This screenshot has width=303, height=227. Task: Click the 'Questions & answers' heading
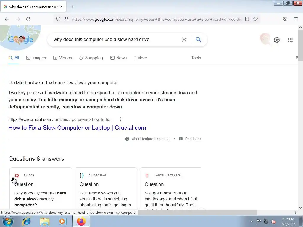click(x=36, y=159)
